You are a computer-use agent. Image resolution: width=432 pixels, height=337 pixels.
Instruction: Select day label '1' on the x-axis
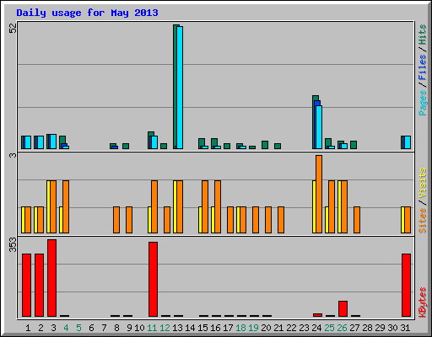[28, 328]
